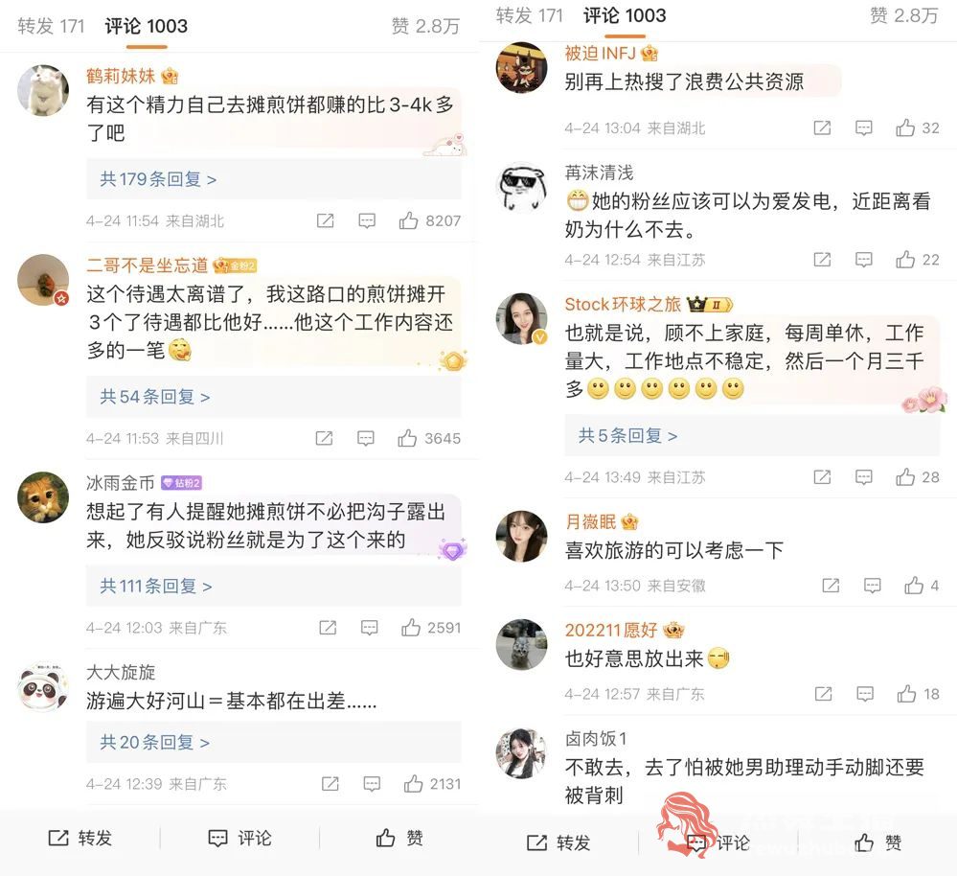Viewport: 957px width, 876px height.
Task: Open 鹤莉妹妹's cat avatar profile
Action: click(43, 90)
